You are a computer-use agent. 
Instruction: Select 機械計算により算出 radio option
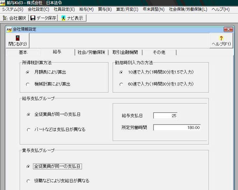(x=48, y=84)
